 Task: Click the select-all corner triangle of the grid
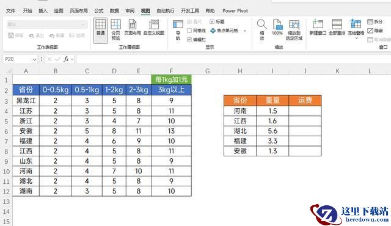pyautogui.click(x=9, y=71)
